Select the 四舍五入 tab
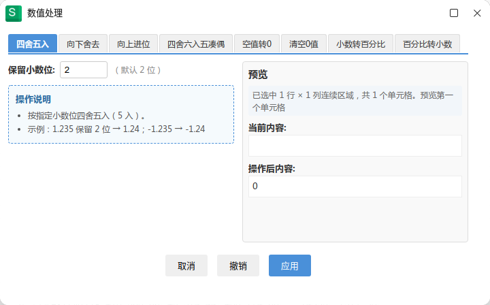The width and height of the screenshot is (490, 305). coord(33,44)
